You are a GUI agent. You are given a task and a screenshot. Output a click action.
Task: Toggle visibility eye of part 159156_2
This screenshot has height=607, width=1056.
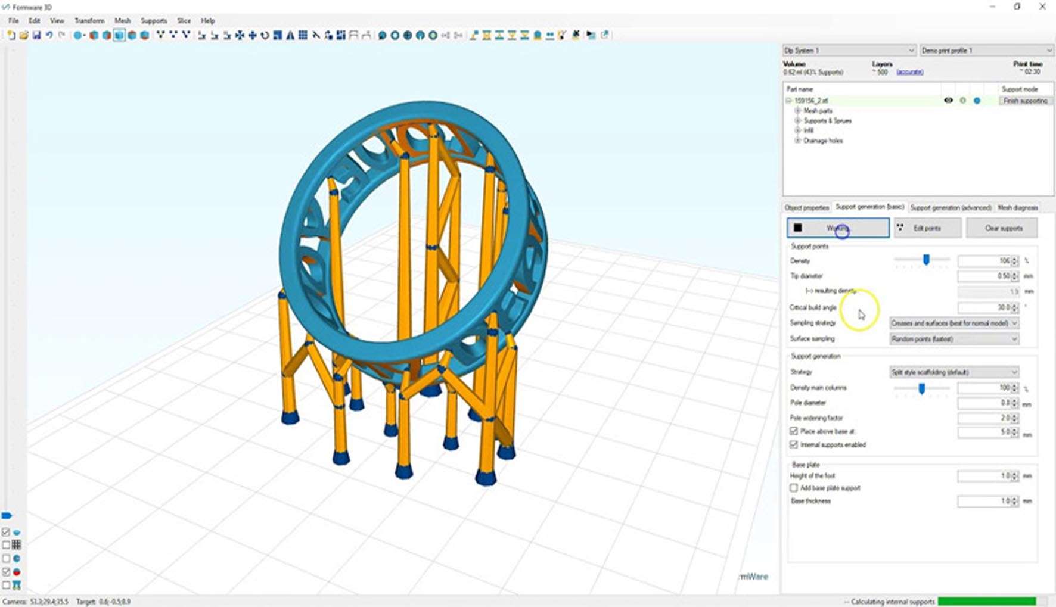coord(948,101)
